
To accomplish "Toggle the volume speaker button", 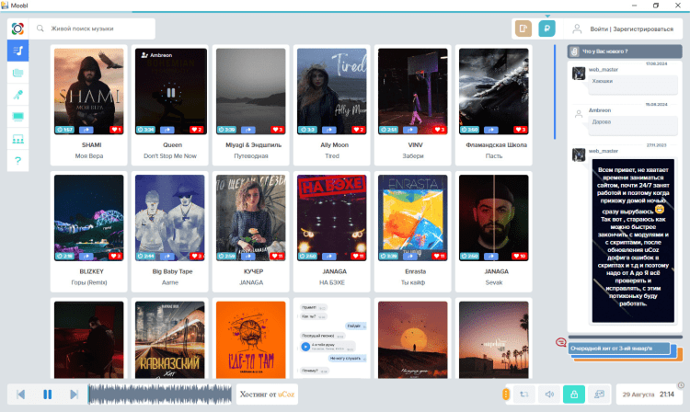I will click(x=549, y=395).
